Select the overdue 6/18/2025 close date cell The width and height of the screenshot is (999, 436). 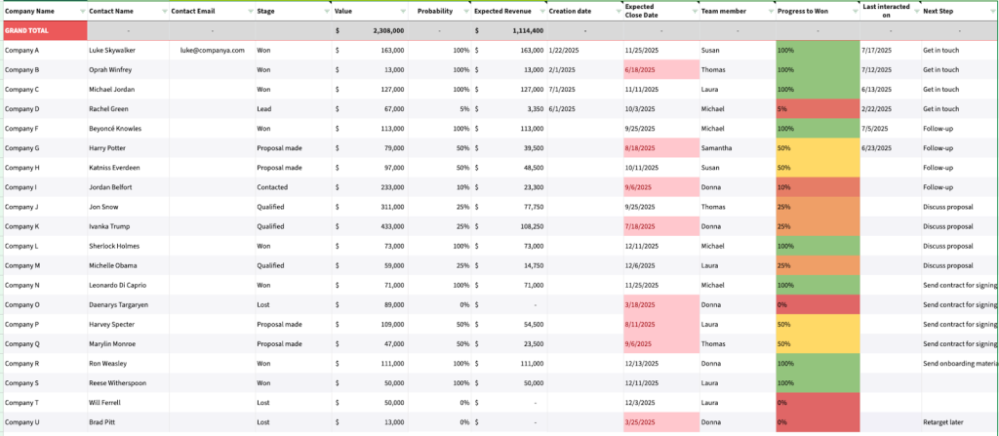pyautogui.click(x=661, y=69)
